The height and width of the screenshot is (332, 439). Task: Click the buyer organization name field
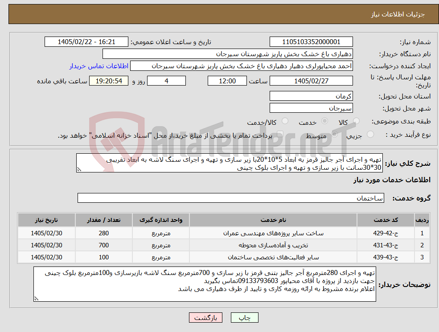tap(228, 54)
